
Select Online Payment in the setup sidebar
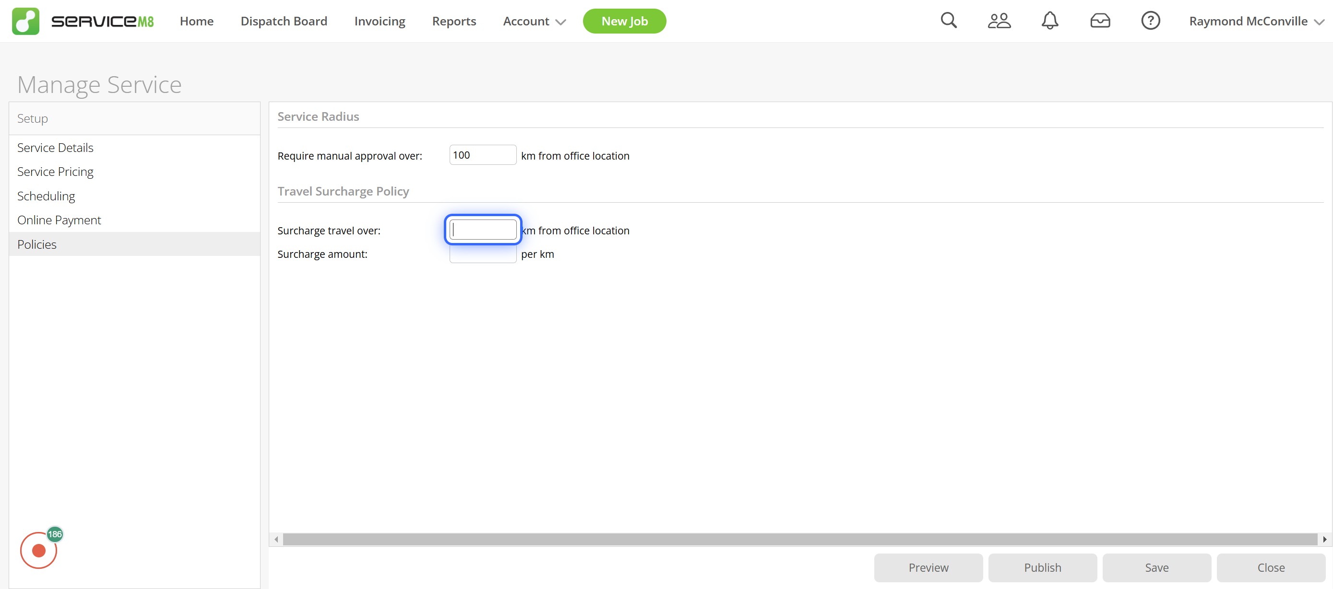[134, 220]
